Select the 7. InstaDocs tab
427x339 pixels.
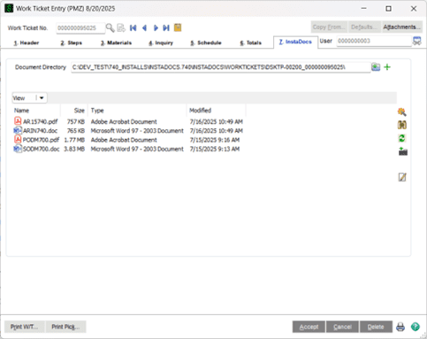295,42
